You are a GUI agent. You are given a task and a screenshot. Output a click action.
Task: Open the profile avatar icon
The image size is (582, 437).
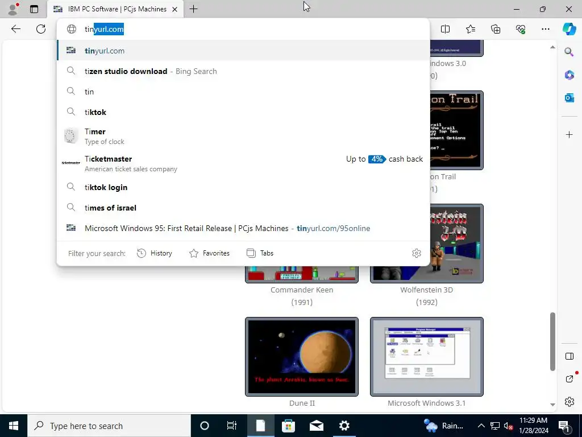tap(13, 9)
